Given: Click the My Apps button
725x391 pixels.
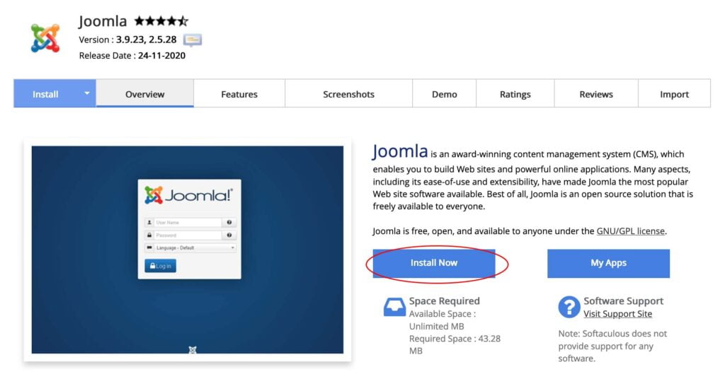Looking at the screenshot, I should point(608,263).
